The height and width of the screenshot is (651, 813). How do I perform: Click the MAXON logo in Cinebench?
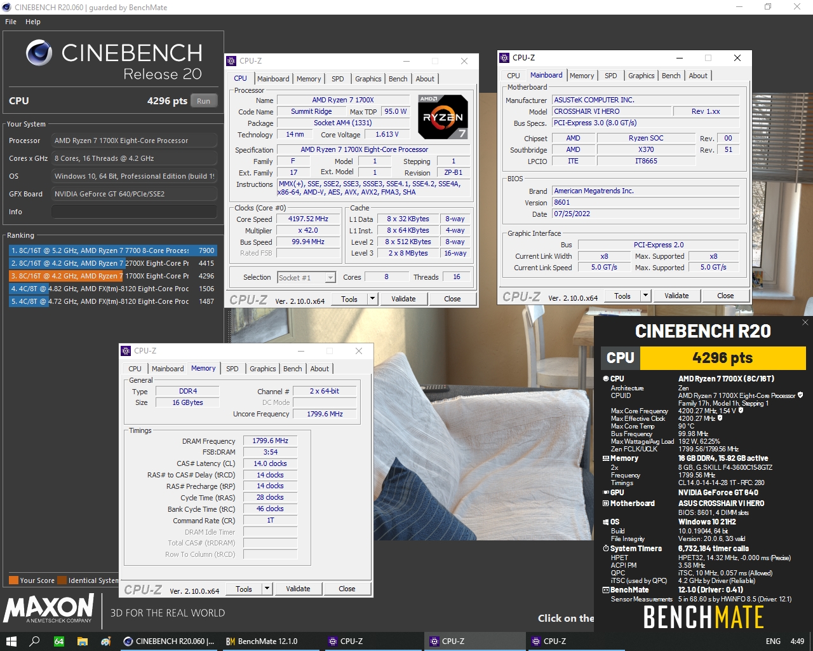[x=49, y=608]
